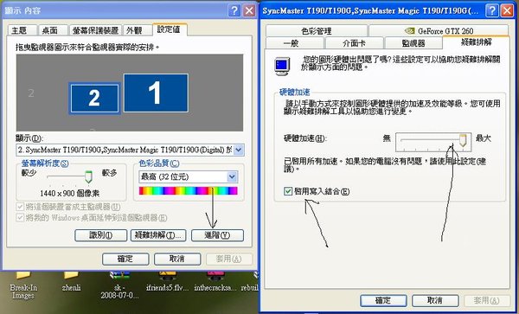Click the help question-mark icon in 顯示內容 window
Screen dimensions: 519x314
pyautogui.click(x=234, y=10)
